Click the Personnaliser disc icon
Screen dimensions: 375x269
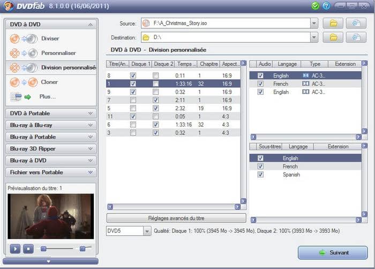pos(24,53)
